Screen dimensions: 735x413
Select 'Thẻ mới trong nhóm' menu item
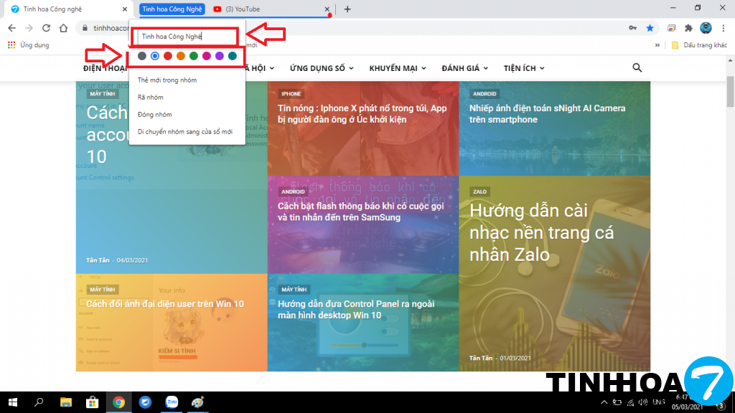click(x=167, y=80)
